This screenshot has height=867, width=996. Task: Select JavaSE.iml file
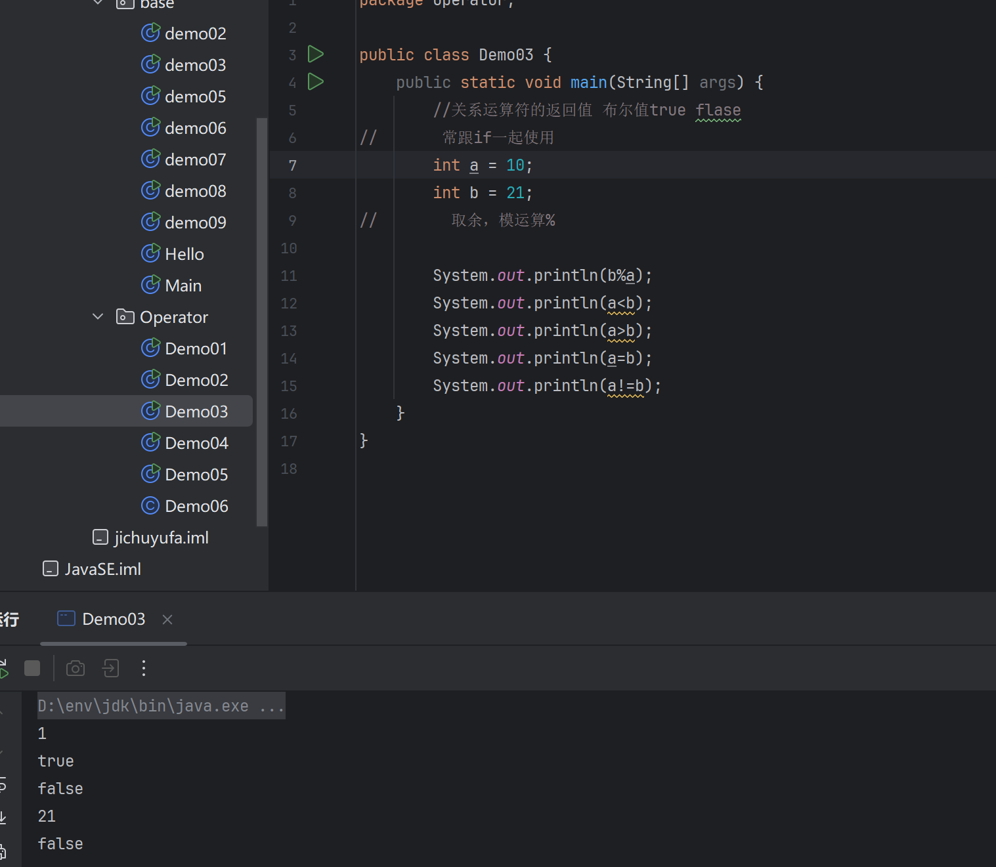(x=103, y=569)
